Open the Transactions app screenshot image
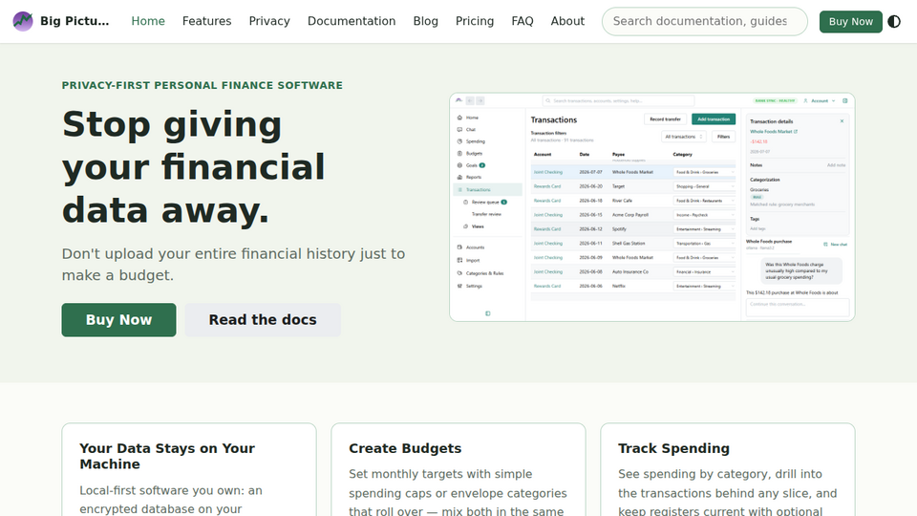 pyautogui.click(x=652, y=207)
